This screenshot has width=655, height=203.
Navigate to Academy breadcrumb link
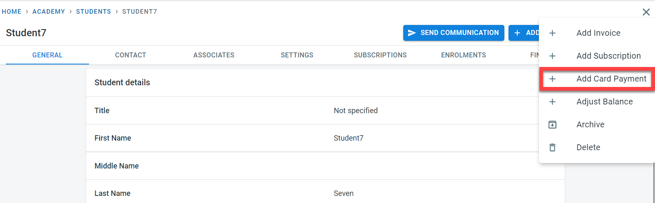click(49, 12)
